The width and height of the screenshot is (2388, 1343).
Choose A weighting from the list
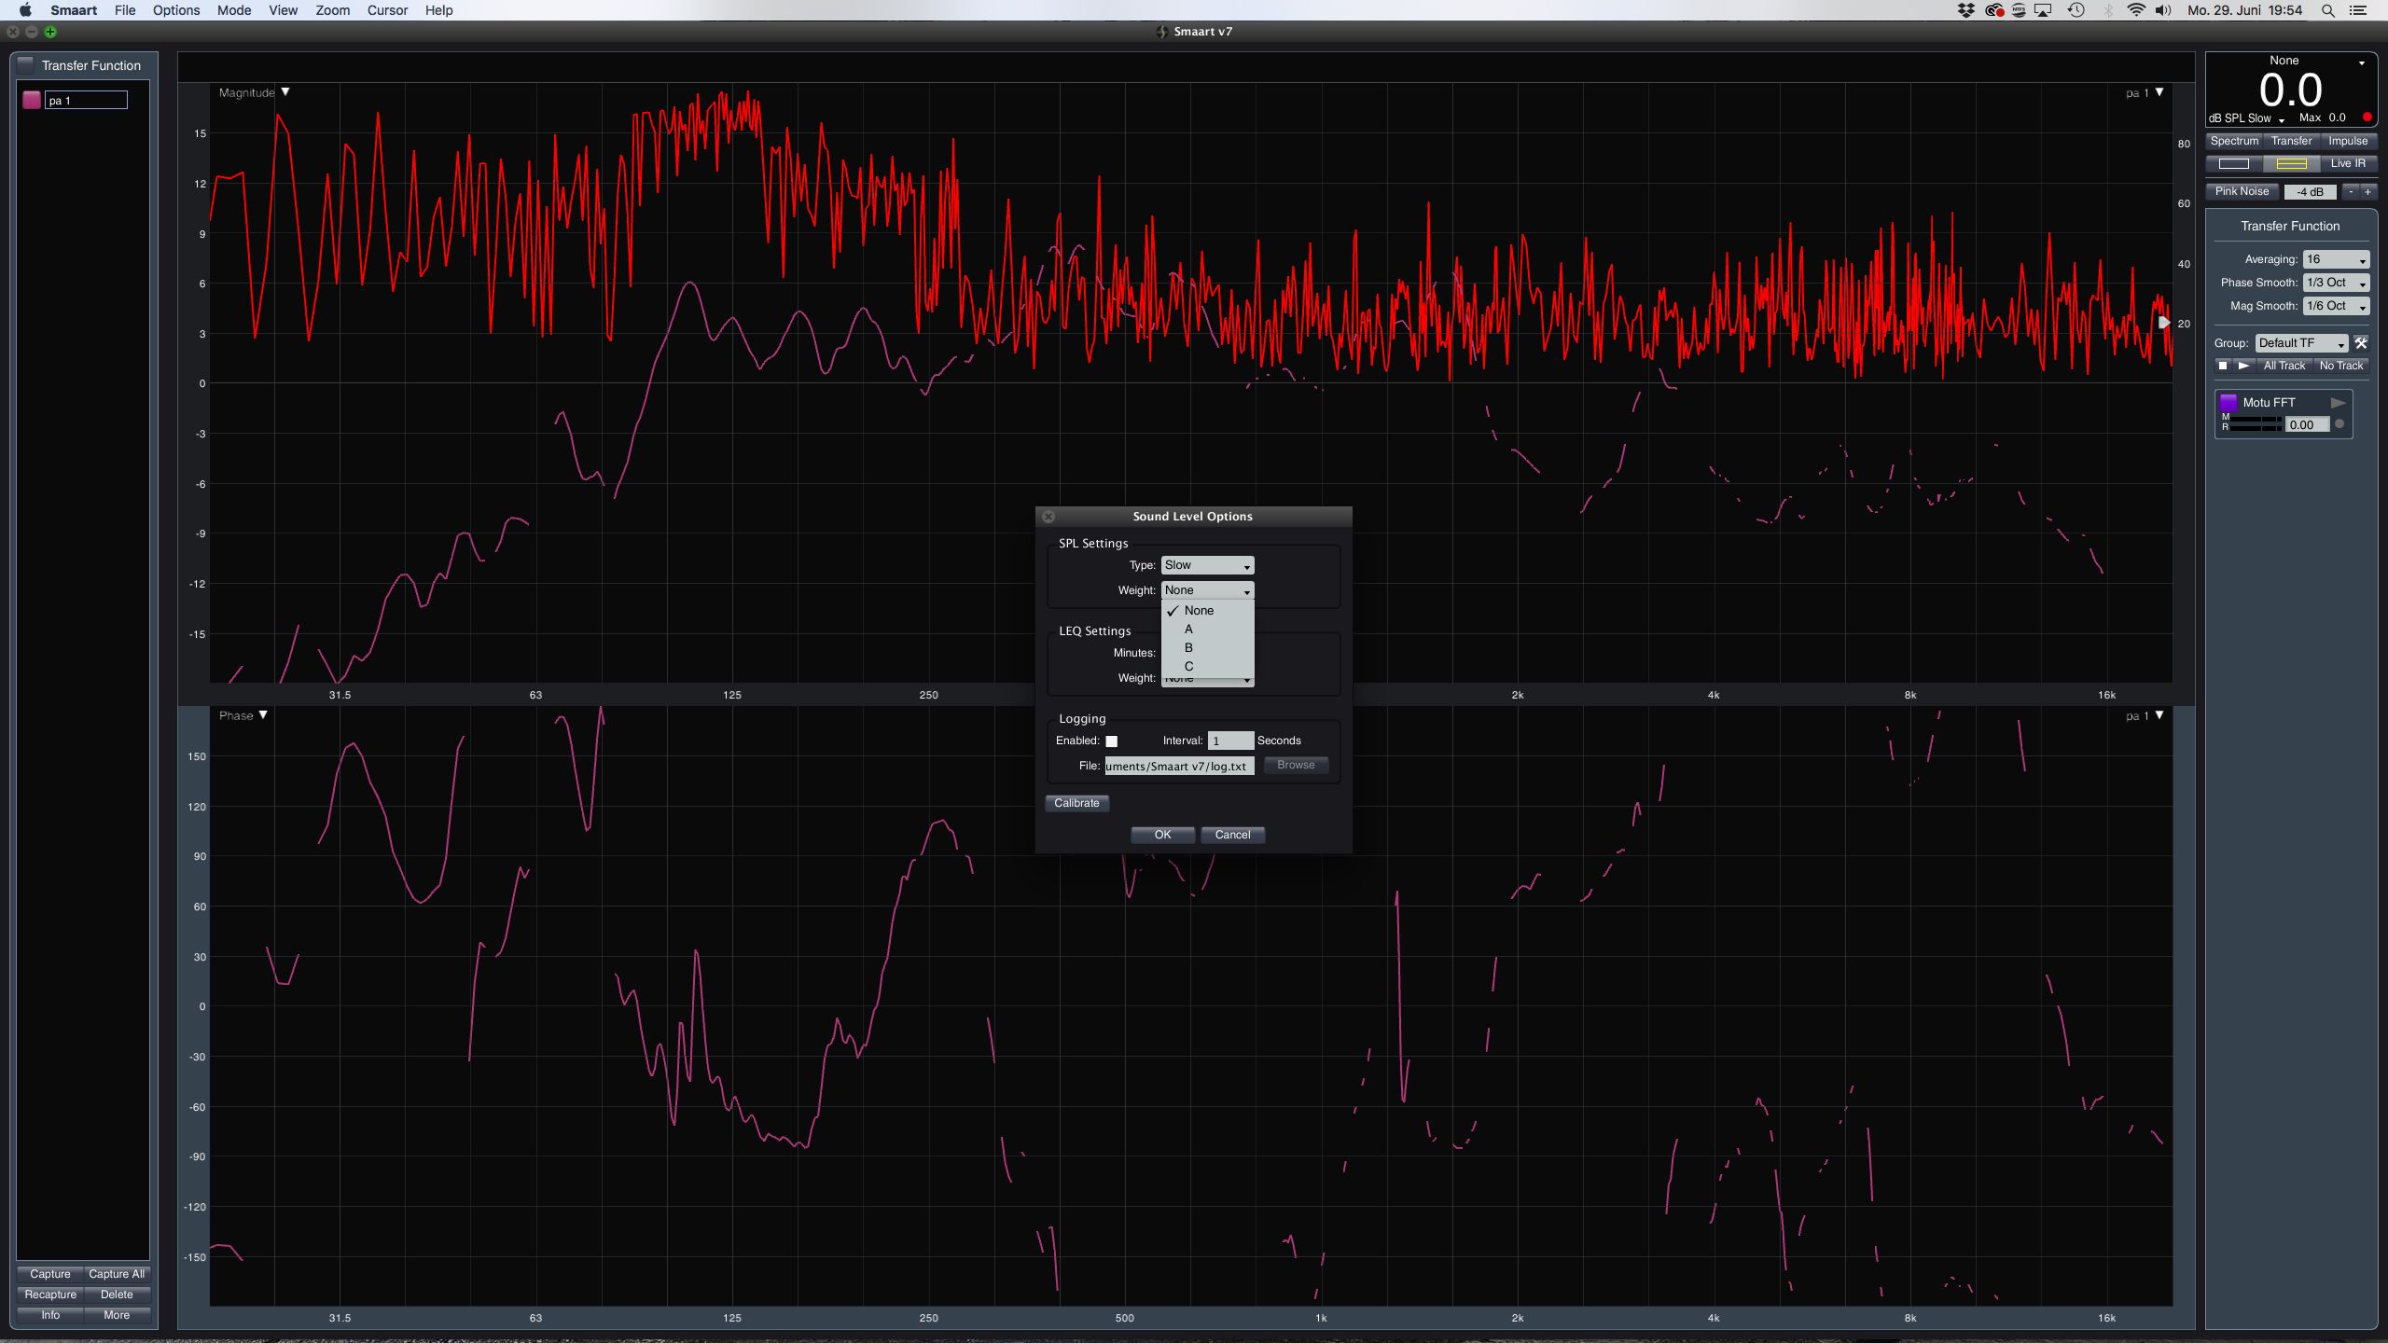pos(1188,630)
